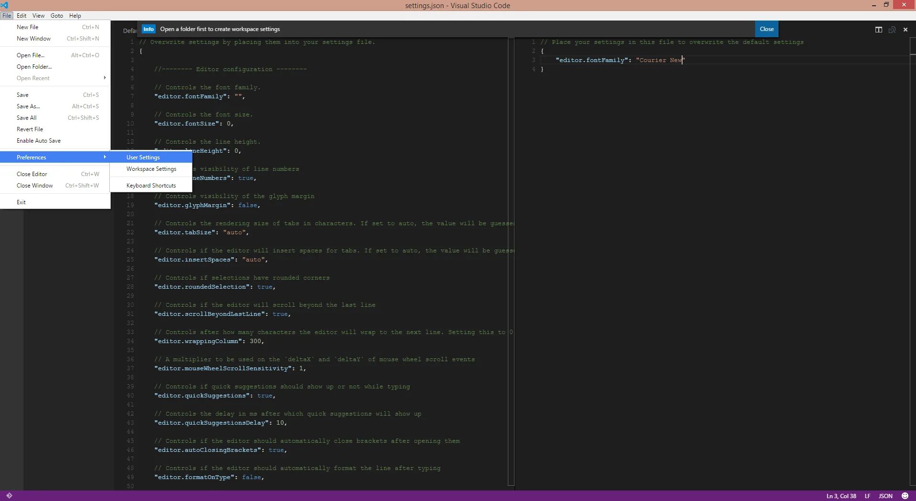Click the user settings editor overview scrollbar
This screenshot has width=916, height=501.
tap(913, 262)
